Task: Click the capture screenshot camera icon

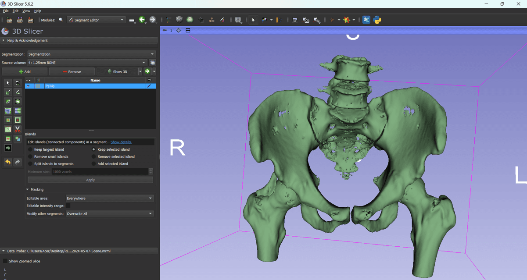Action: pyautogui.click(x=295, y=20)
